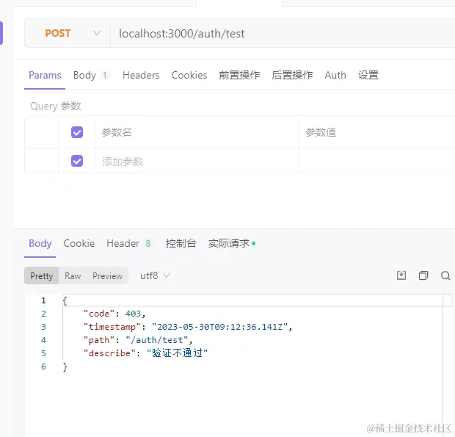The height and width of the screenshot is (437, 455).
Task: Select the response Cookie tab
Action: click(x=79, y=243)
